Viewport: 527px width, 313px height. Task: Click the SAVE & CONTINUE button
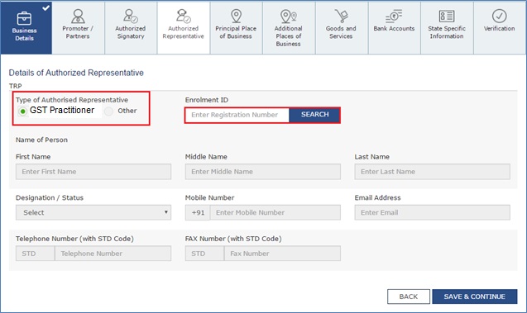pyautogui.click(x=475, y=296)
